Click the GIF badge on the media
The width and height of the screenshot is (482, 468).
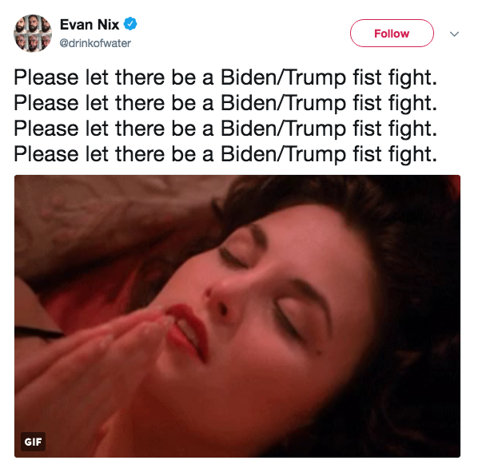tap(33, 442)
